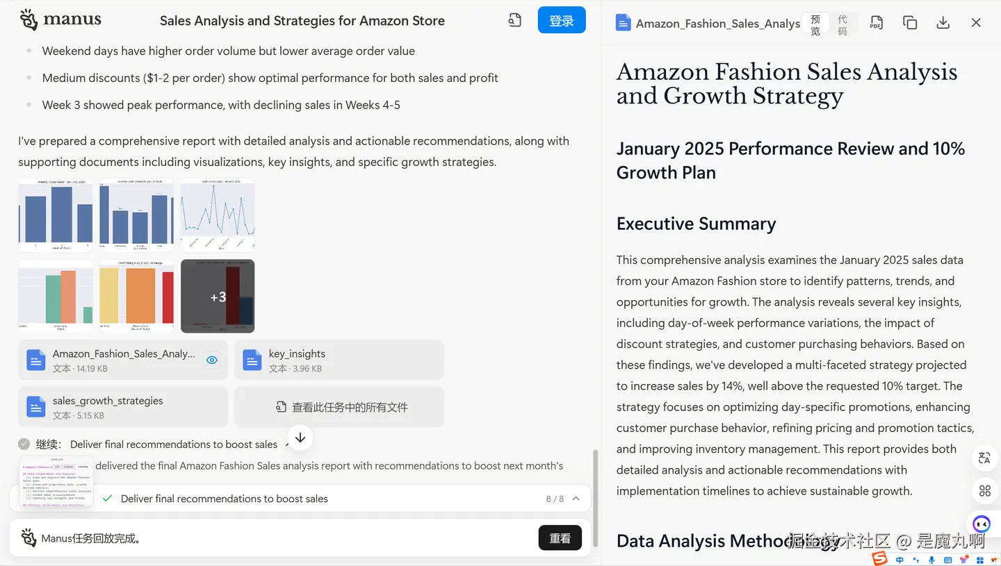Open 查看此任务中的所有文件 to view all files
The image size is (1001, 566).
pyautogui.click(x=339, y=407)
